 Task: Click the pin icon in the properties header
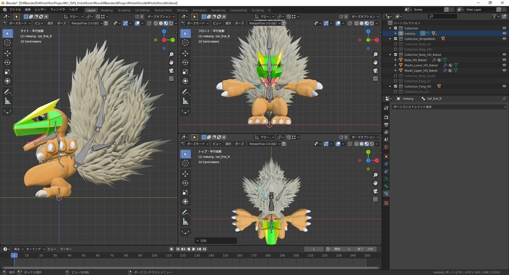504,99
